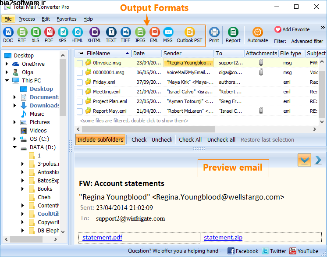This screenshot has width=327, height=257.
Task: Choose HTML output format
Action: click(x=77, y=35)
